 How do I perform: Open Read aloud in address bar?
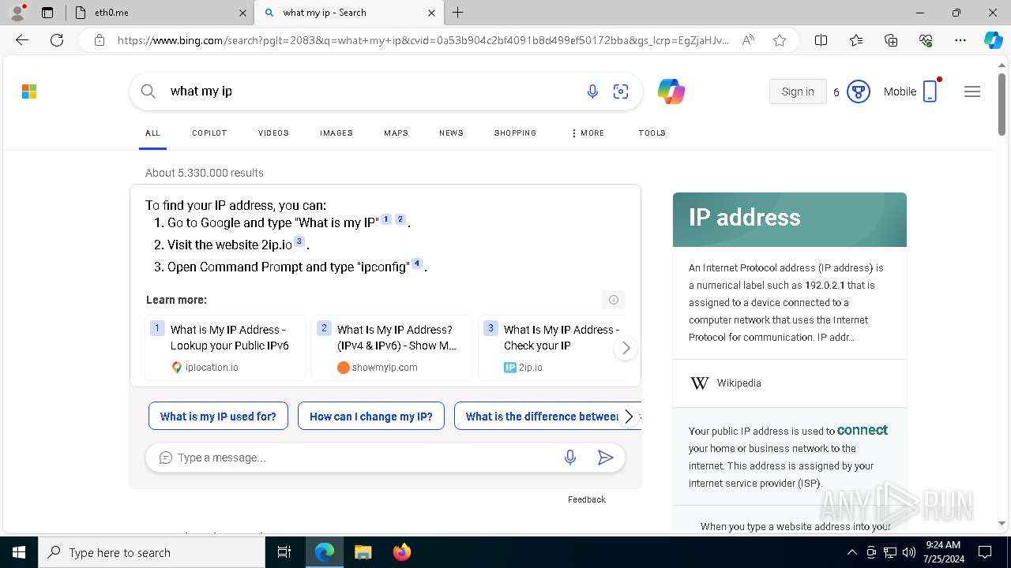click(748, 40)
